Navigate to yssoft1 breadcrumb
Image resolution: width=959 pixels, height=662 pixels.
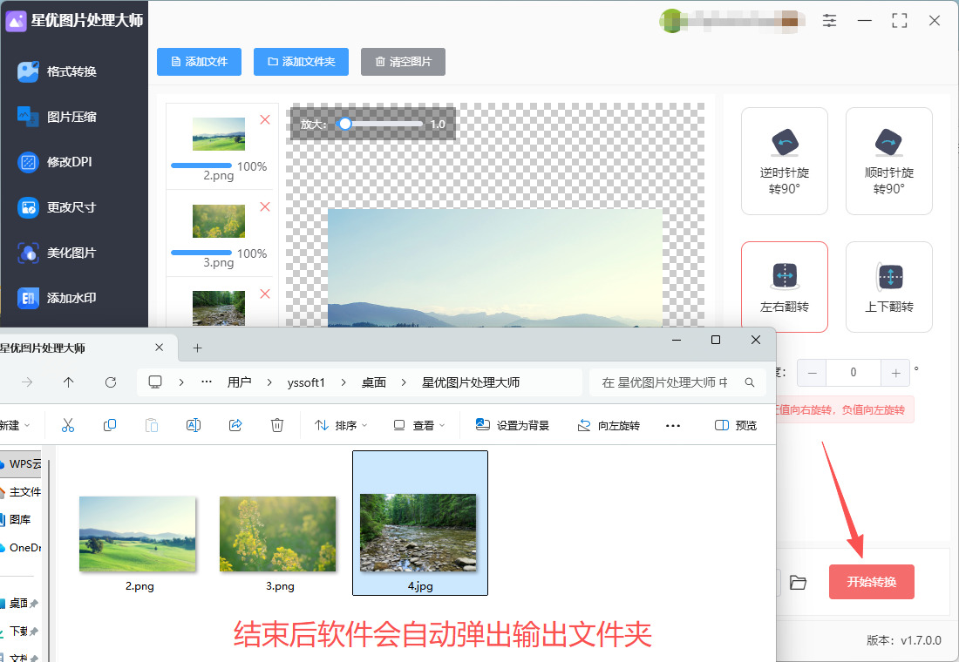click(306, 382)
